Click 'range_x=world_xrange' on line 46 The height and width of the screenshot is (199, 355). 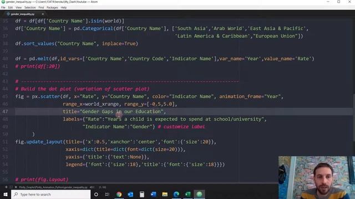(x=91, y=104)
